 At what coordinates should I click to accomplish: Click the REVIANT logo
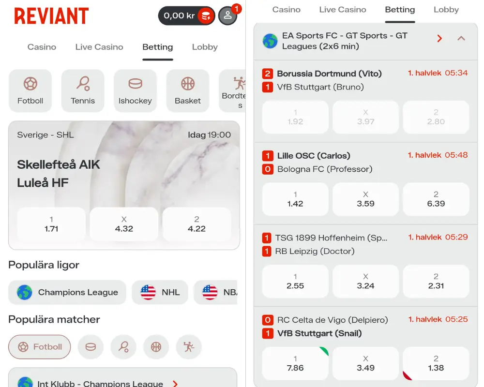pyautogui.click(x=51, y=16)
